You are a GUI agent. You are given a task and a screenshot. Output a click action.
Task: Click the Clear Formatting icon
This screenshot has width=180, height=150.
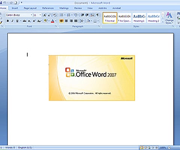tap(54, 15)
